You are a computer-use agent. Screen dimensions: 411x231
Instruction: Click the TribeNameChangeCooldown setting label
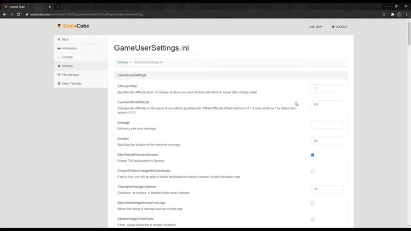[x=137, y=187]
